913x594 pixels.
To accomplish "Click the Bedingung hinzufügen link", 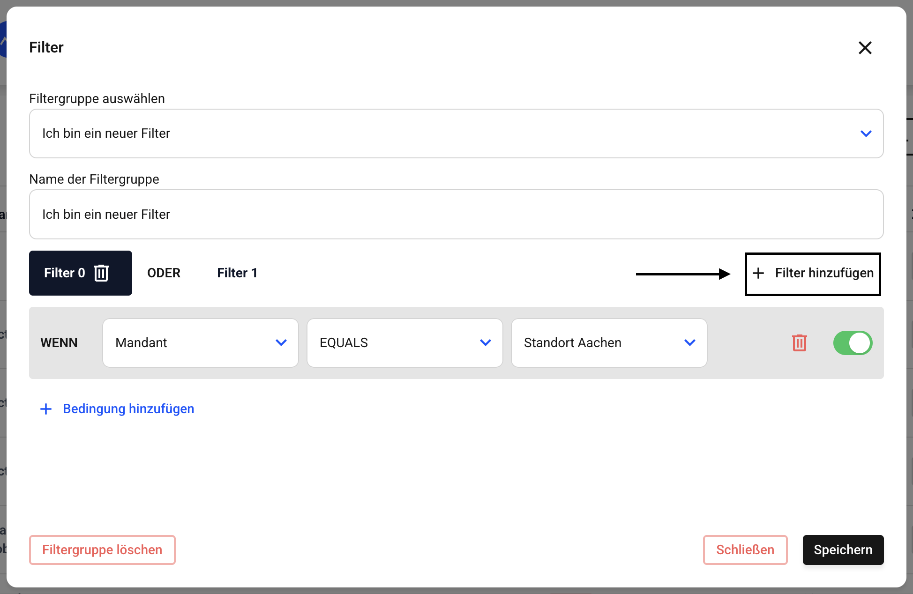I will [128, 409].
